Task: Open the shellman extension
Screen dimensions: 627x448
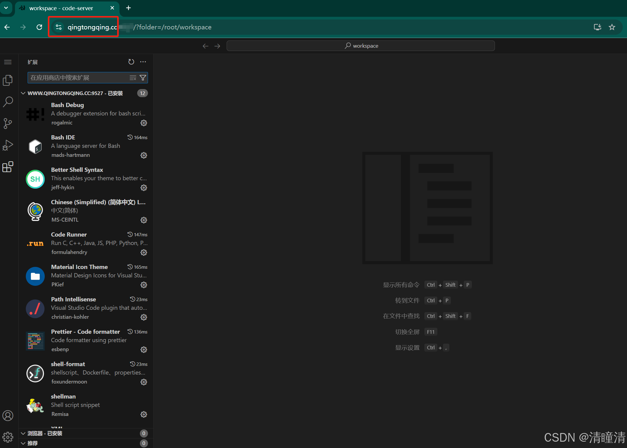Action: pyautogui.click(x=86, y=405)
